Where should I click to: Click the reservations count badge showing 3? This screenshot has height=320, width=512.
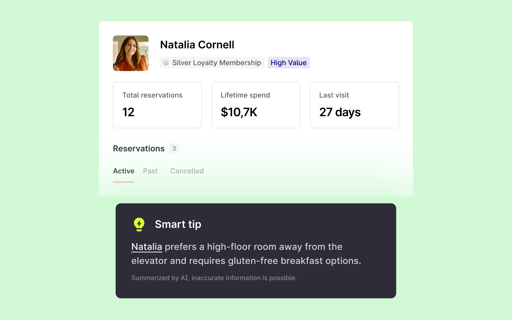tap(174, 148)
